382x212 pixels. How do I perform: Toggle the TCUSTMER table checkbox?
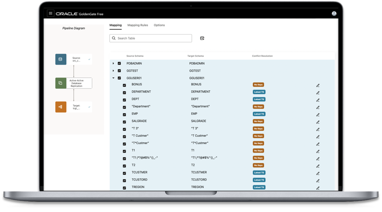pos(124,173)
